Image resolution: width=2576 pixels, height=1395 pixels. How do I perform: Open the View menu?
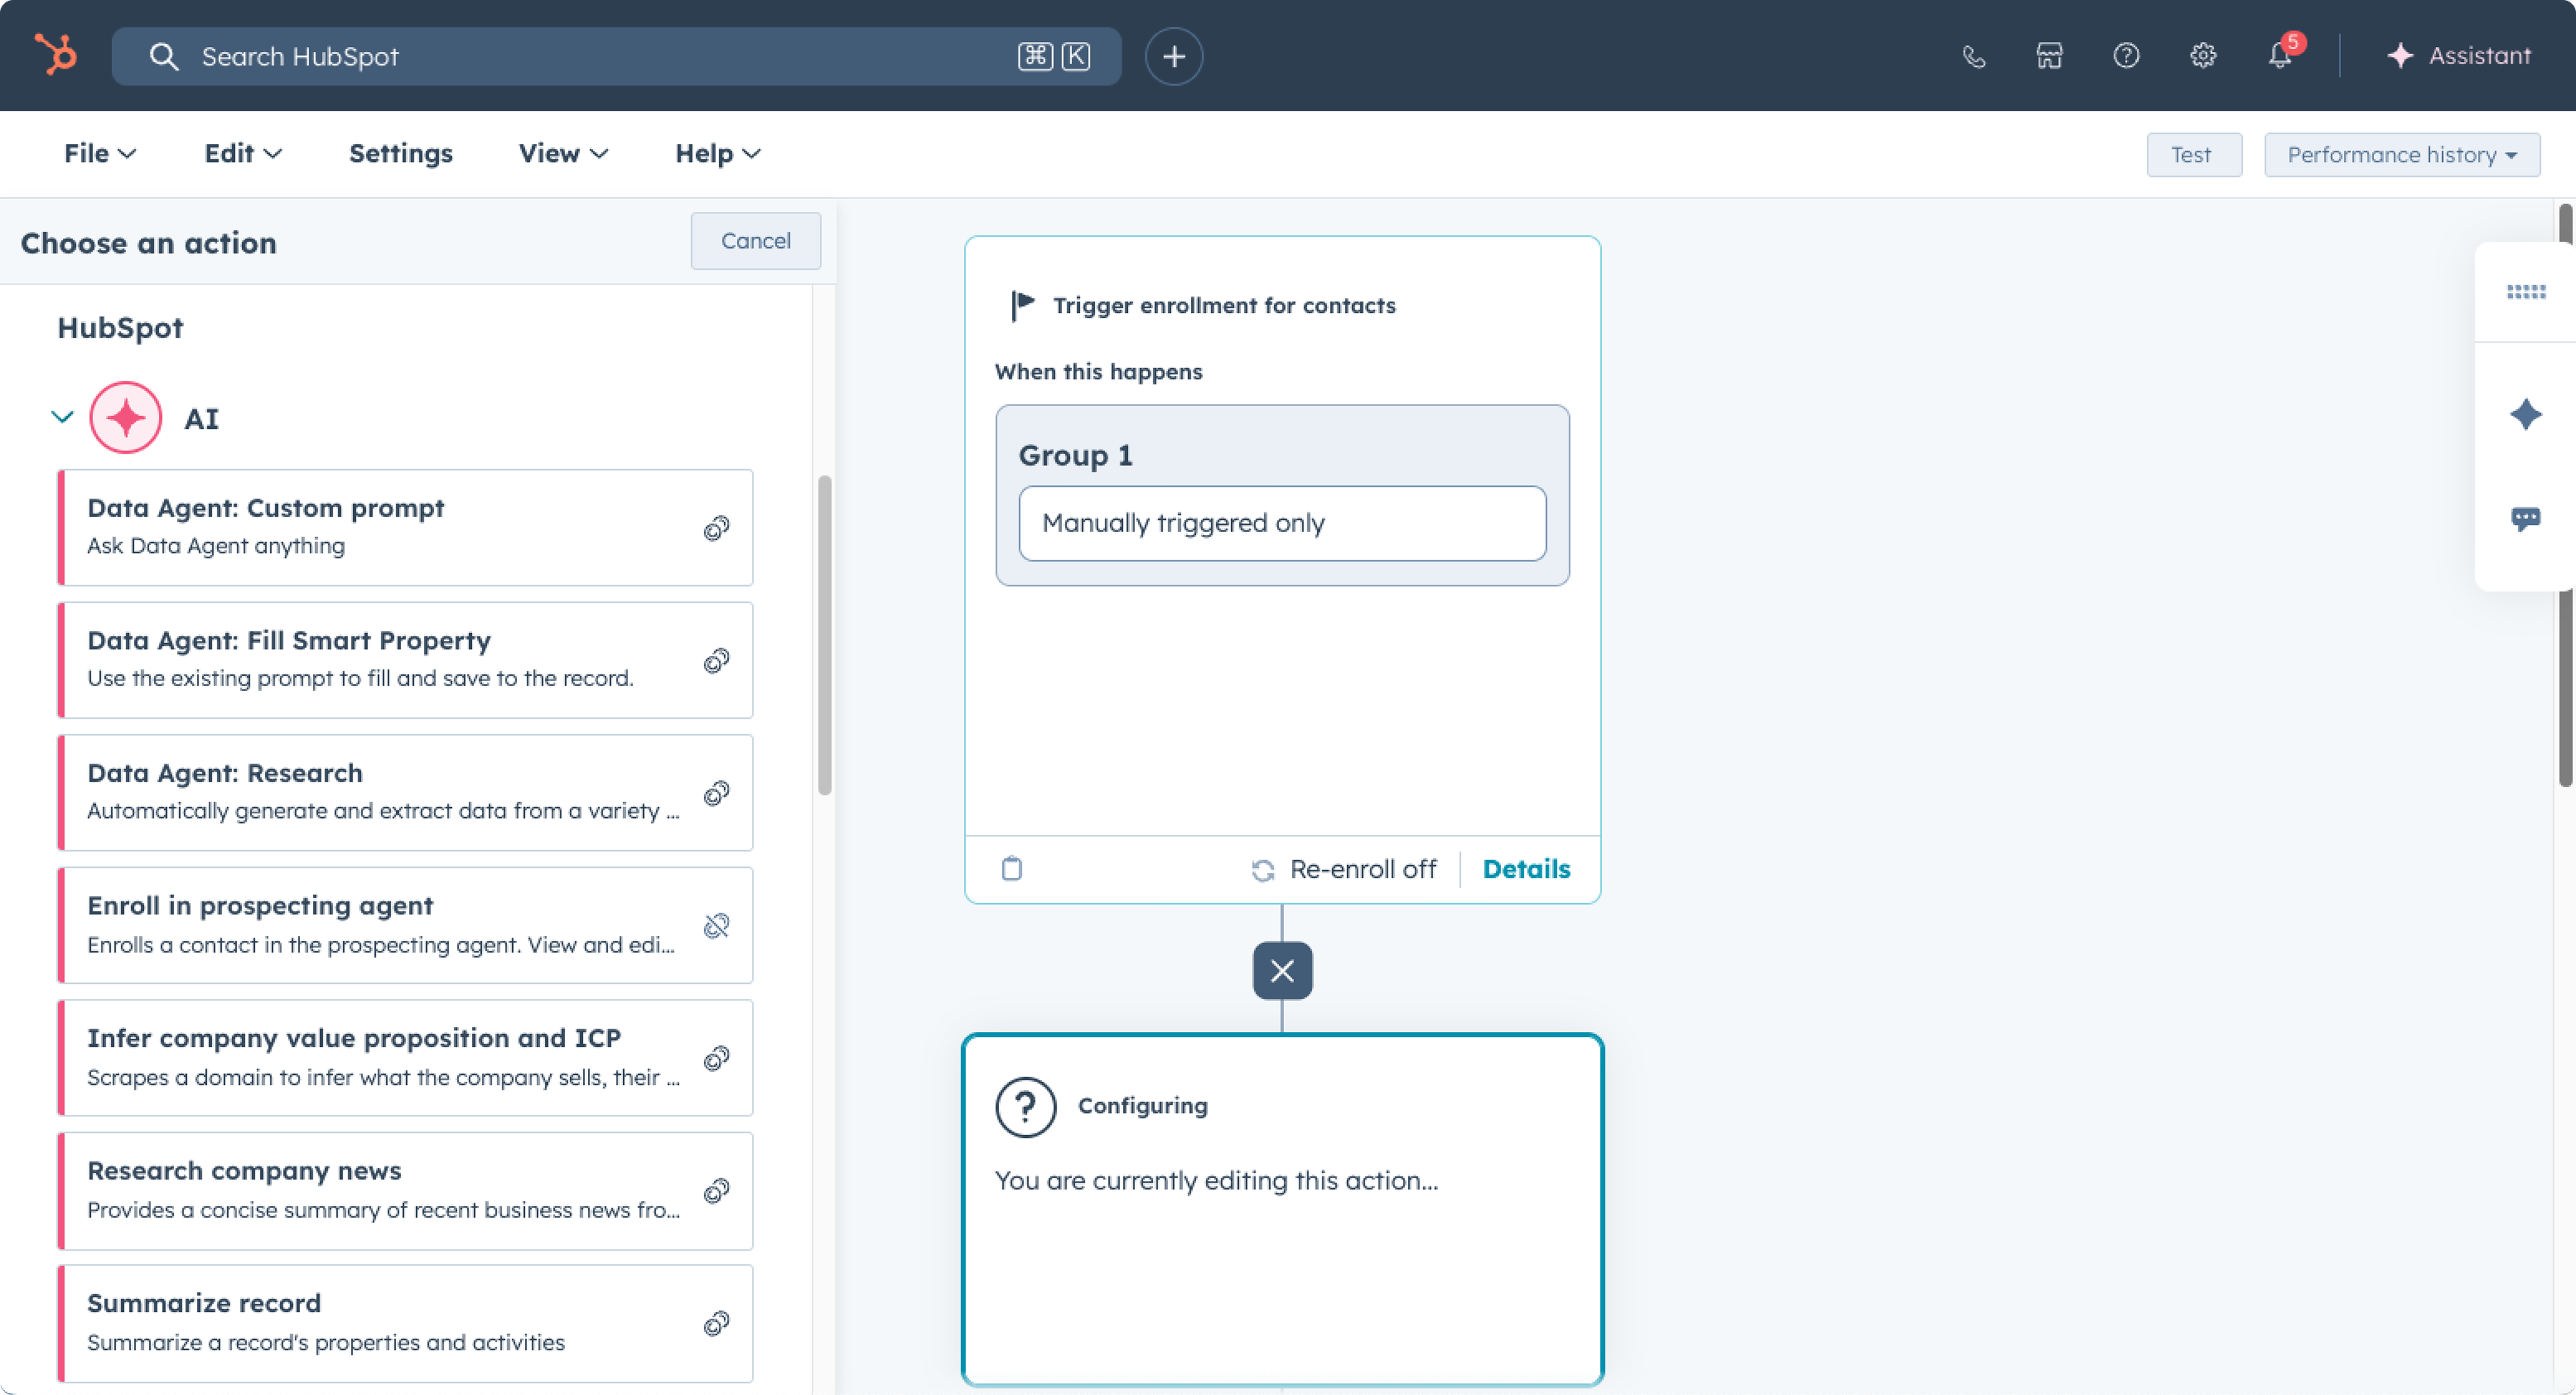coord(562,153)
